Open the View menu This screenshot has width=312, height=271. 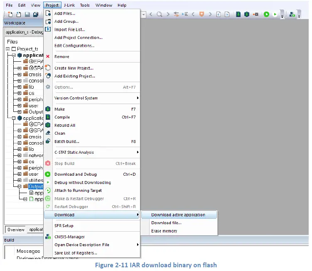pyautogui.click(x=35, y=5)
